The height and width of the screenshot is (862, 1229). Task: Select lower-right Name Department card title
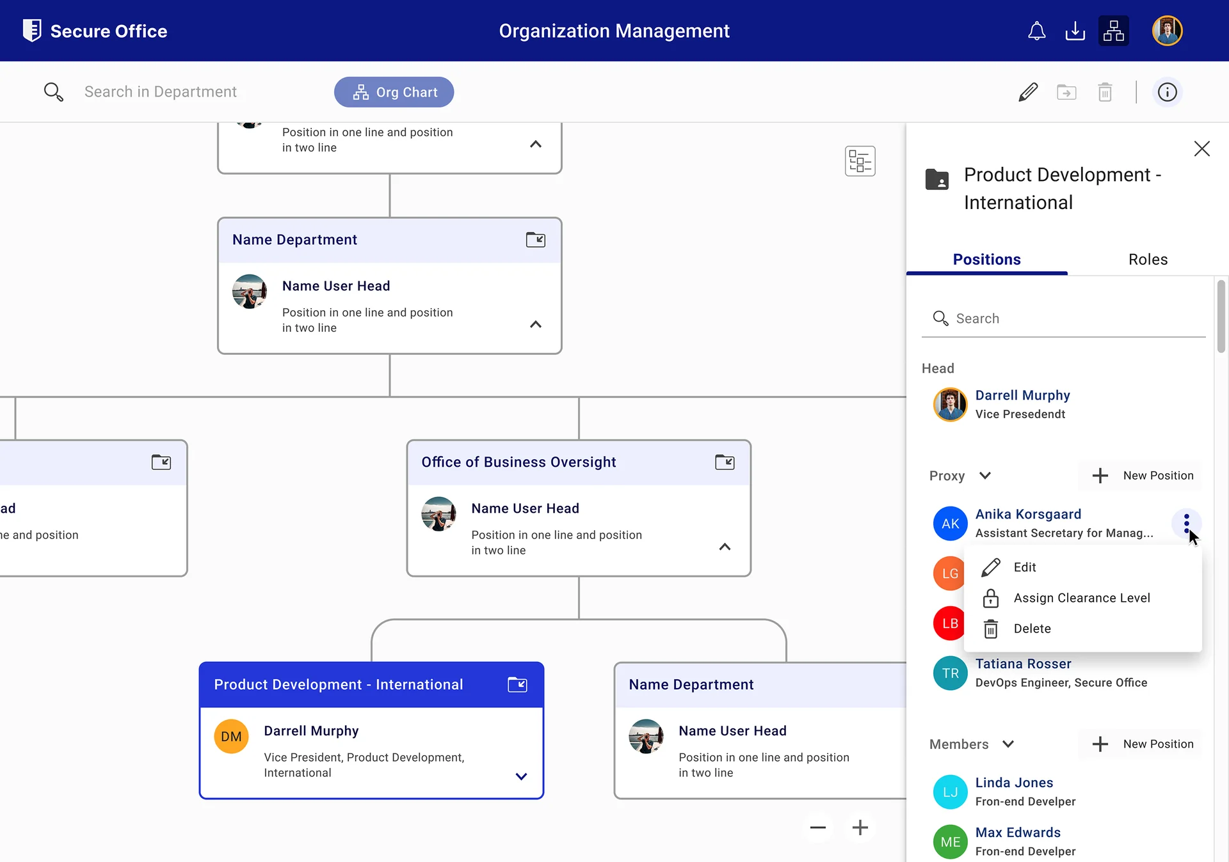pyautogui.click(x=691, y=685)
